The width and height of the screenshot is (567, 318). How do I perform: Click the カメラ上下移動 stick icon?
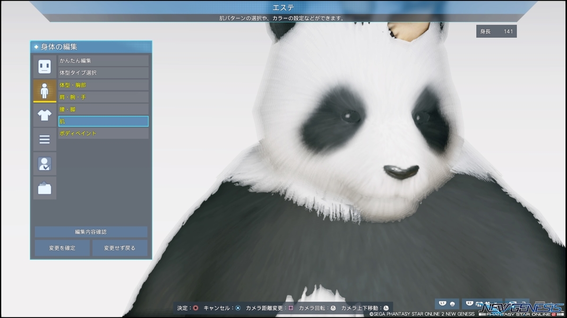pyautogui.click(x=386, y=308)
